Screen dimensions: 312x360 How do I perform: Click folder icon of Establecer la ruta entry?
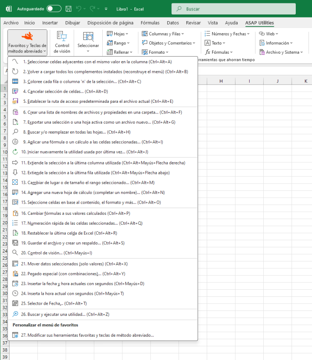15,101
